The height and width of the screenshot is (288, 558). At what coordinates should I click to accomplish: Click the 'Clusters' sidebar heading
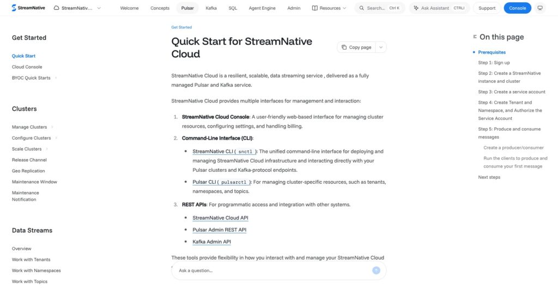pyautogui.click(x=24, y=109)
